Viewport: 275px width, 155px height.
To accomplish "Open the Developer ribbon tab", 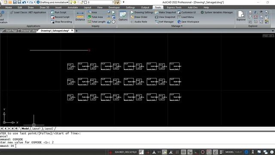I will pos(114,7).
